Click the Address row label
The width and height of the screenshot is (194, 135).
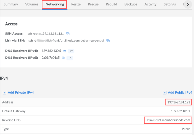[x=8, y=102]
